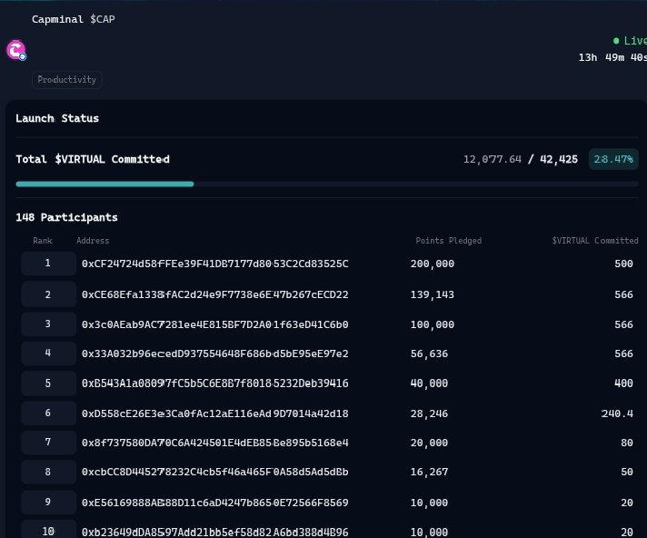This screenshot has height=538, width=647.
Task: Click the 12,077.64 committed amount
Action: click(x=493, y=159)
